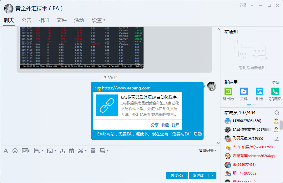Screen dimensions: 283x183
Task: Click the 关闭(C) button
Action: click(176, 175)
